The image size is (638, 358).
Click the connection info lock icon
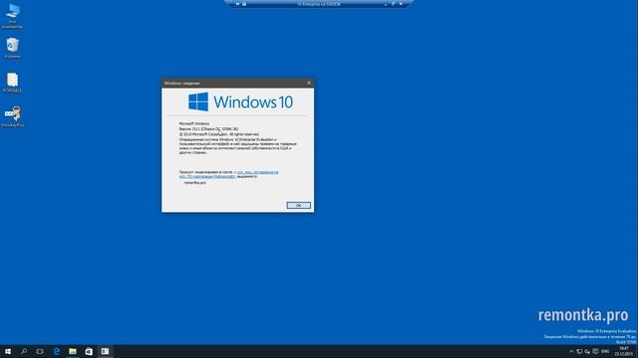[244, 4]
